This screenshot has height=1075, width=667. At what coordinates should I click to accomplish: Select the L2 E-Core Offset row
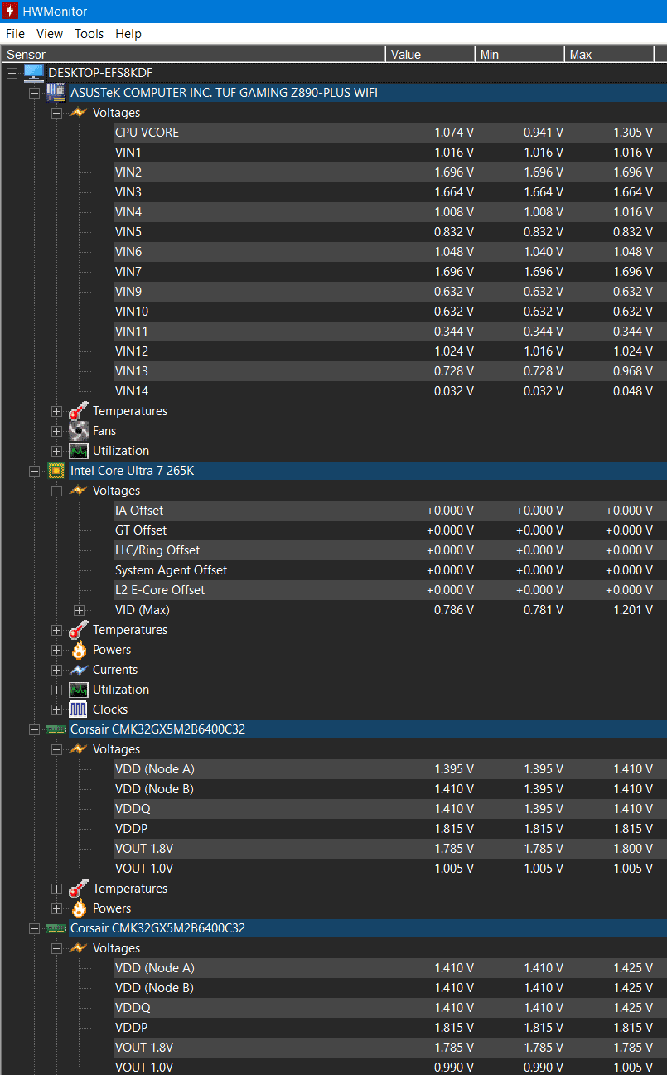pyautogui.click(x=389, y=590)
